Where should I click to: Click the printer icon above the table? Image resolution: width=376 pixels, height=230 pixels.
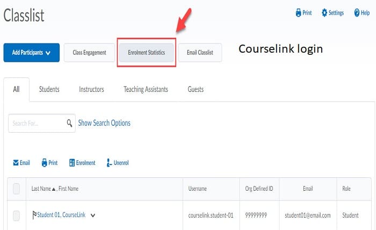coord(45,163)
